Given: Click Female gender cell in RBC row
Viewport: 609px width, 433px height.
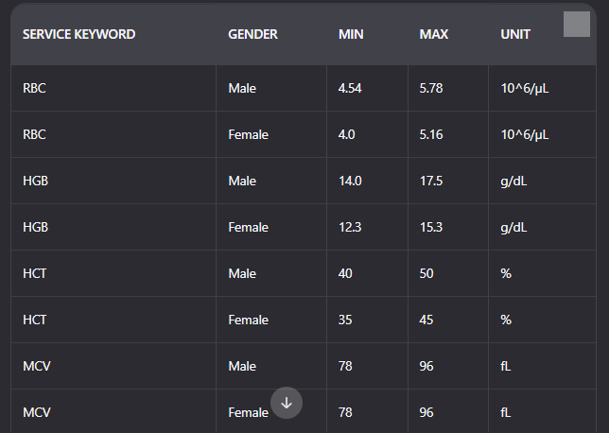Looking at the screenshot, I should tap(248, 134).
